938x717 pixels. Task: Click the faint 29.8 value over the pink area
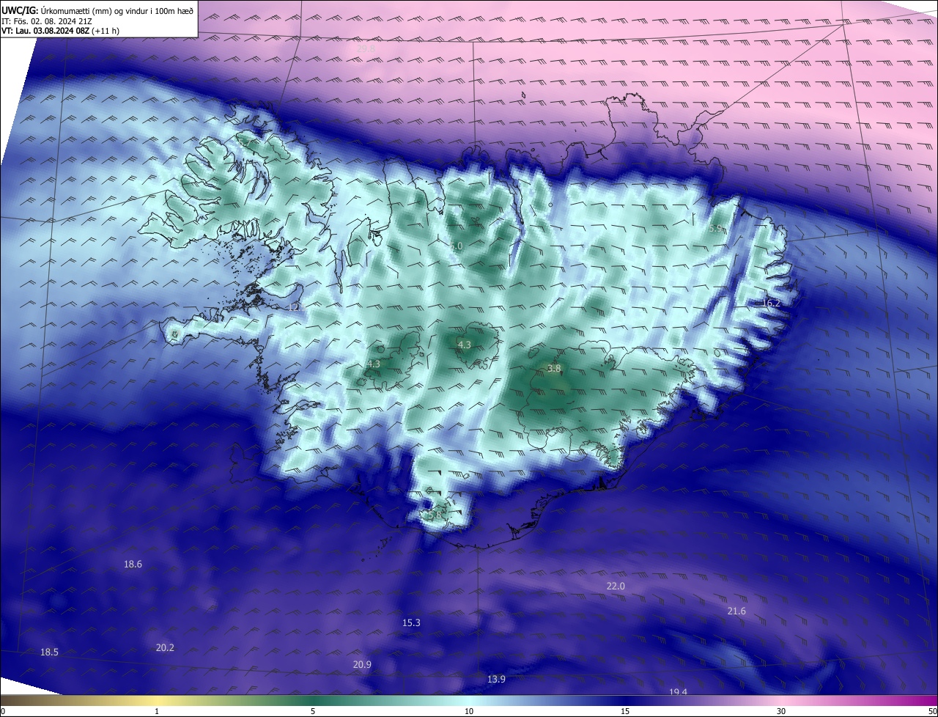click(x=366, y=48)
